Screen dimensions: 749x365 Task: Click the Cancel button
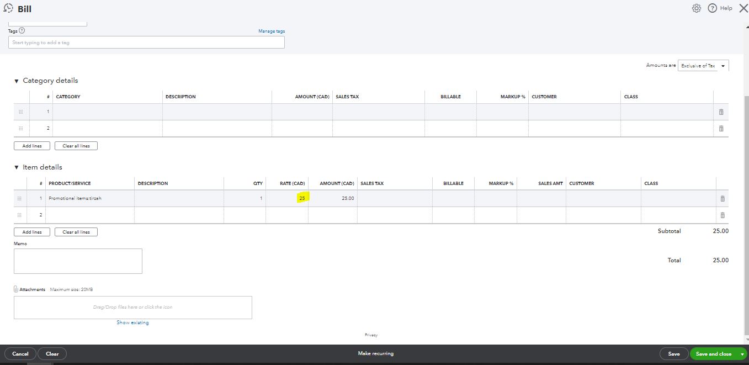20,354
